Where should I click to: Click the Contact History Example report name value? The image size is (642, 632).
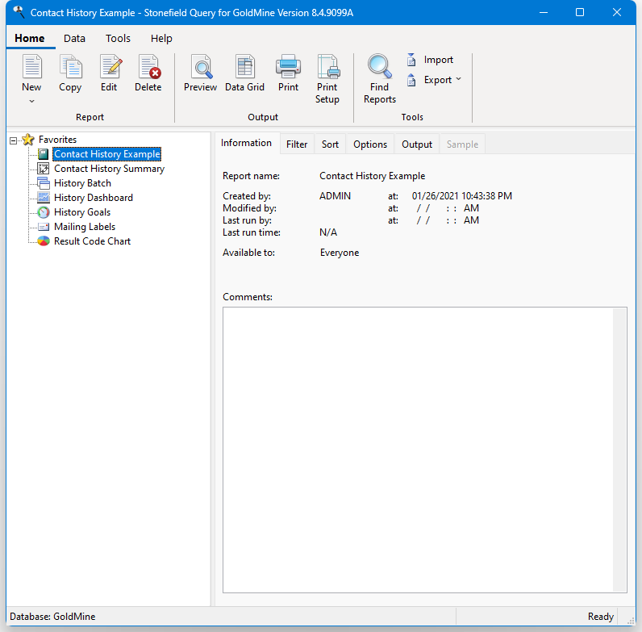372,176
